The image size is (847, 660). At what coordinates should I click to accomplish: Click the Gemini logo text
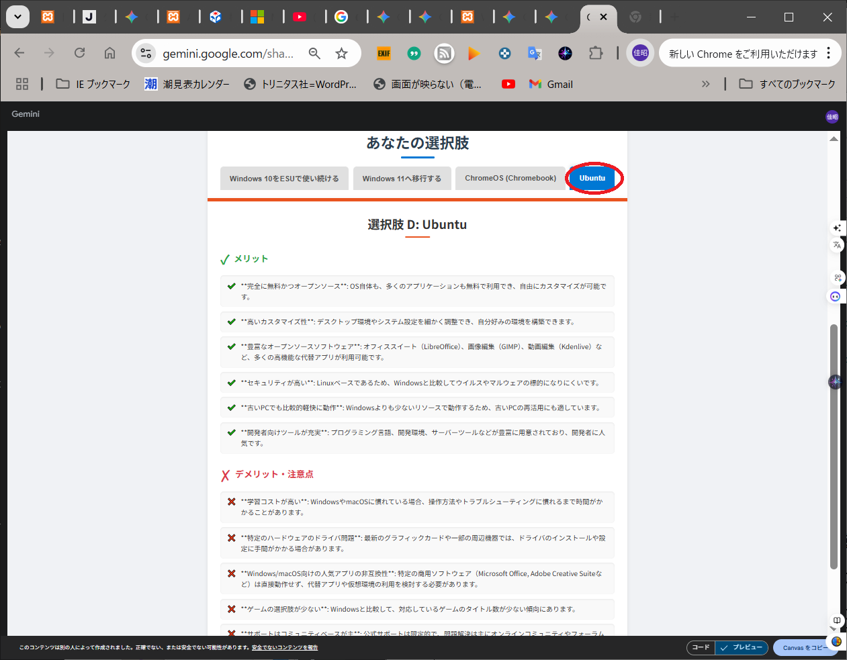point(26,114)
